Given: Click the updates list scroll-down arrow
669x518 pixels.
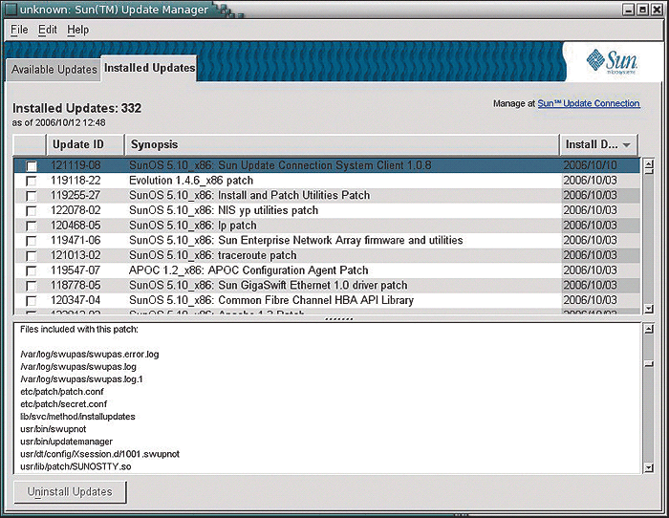Looking at the screenshot, I should click(649, 309).
